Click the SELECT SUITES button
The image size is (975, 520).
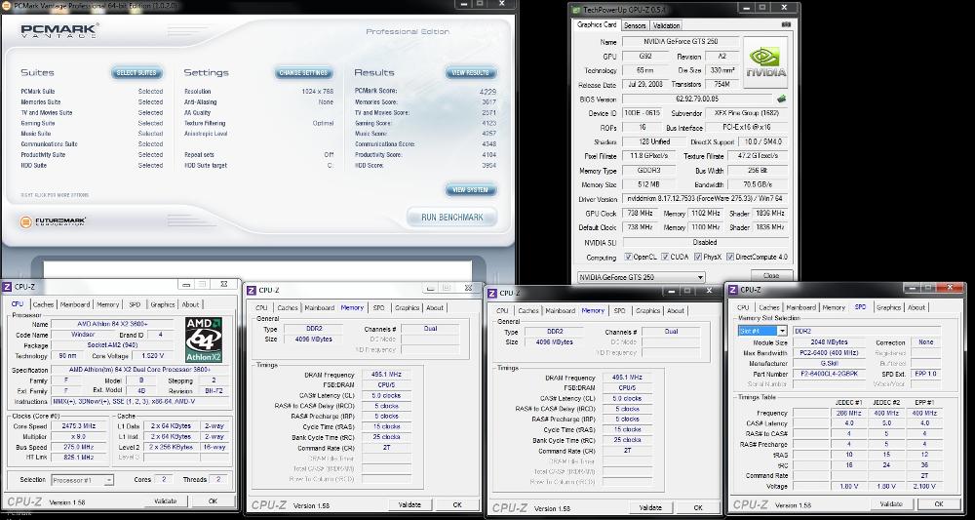136,73
